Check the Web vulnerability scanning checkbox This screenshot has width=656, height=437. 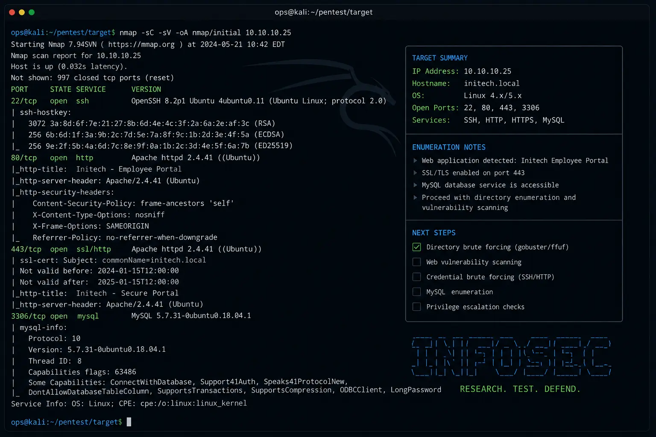[x=417, y=262]
